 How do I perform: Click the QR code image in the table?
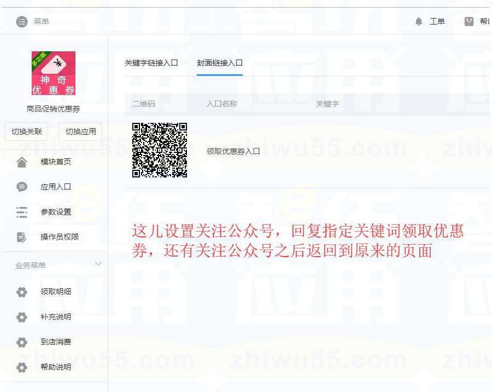(x=160, y=150)
